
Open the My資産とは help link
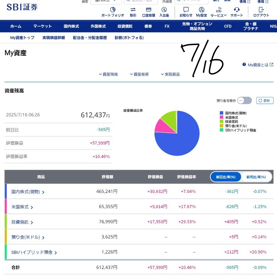258,65
